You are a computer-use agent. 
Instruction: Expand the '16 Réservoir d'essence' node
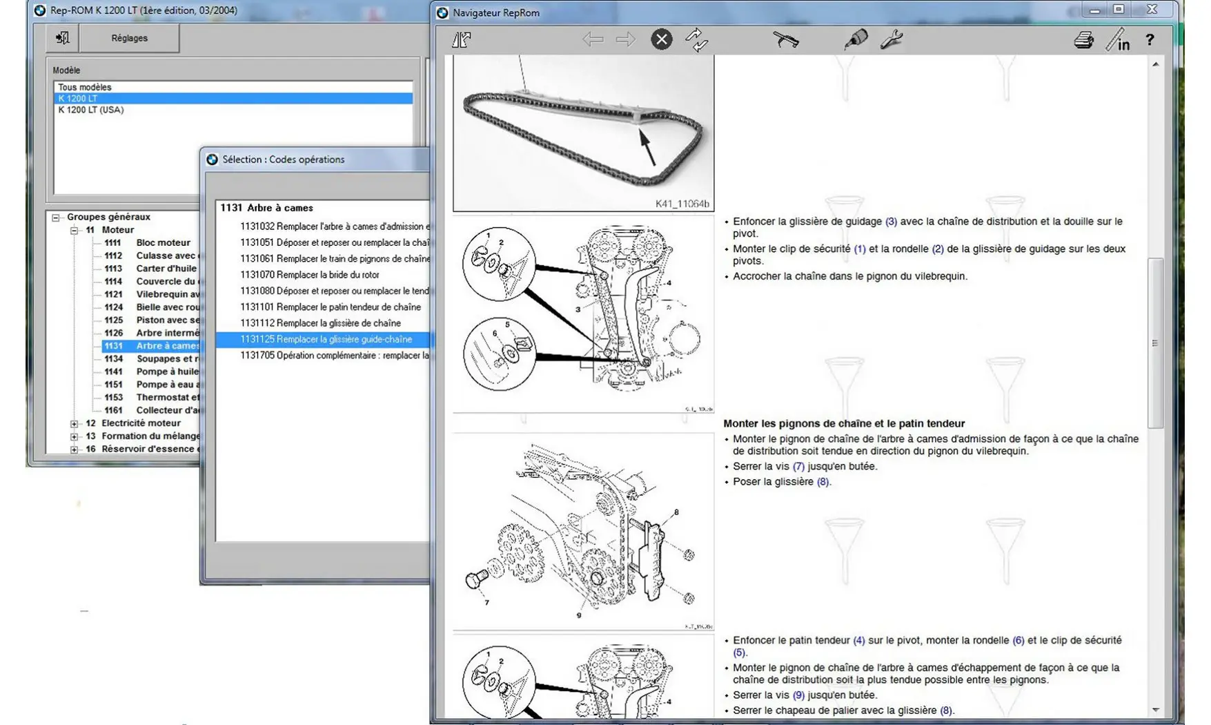point(74,449)
